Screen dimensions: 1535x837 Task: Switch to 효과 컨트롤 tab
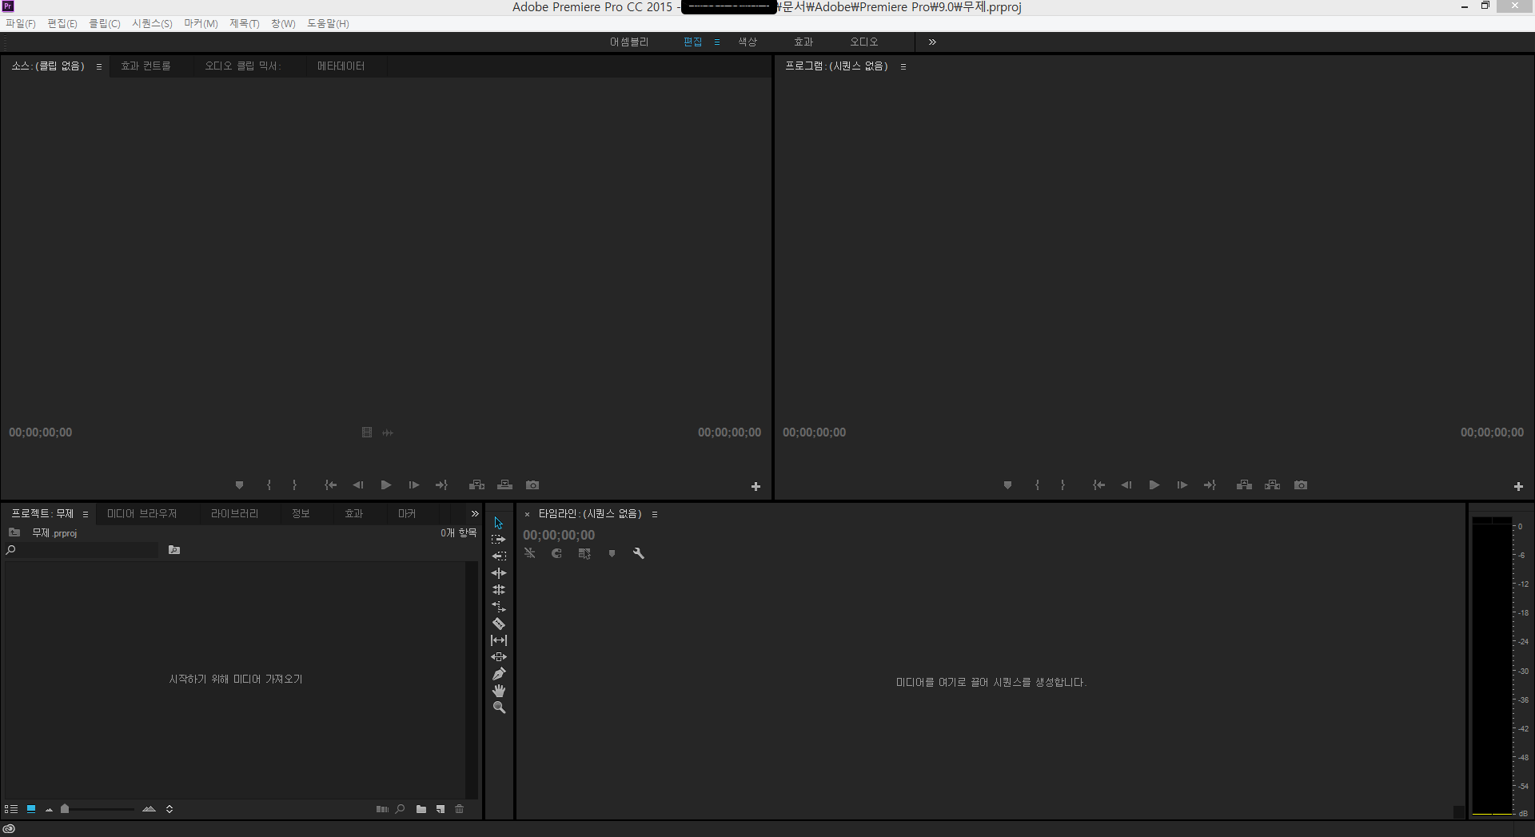point(146,66)
